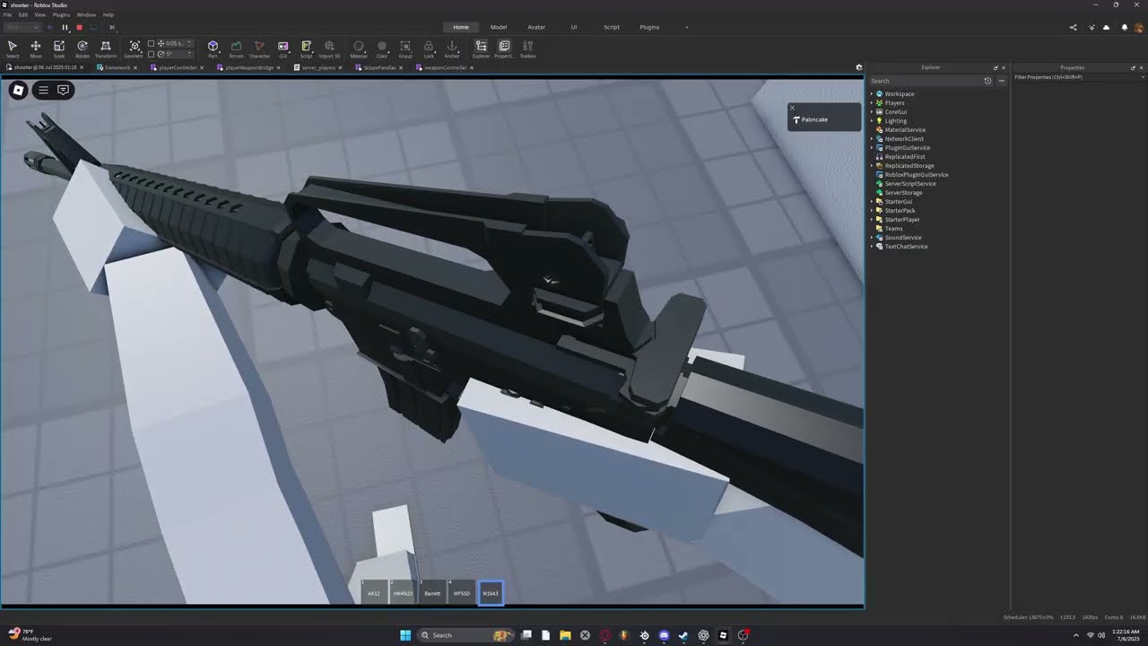The width and height of the screenshot is (1148, 646).
Task: Choose the Select tool in the toolbar
Action: tap(13, 48)
